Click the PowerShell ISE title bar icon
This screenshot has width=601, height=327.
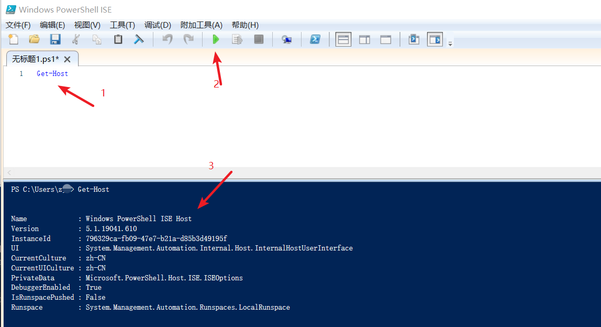pyautogui.click(x=10, y=9)
